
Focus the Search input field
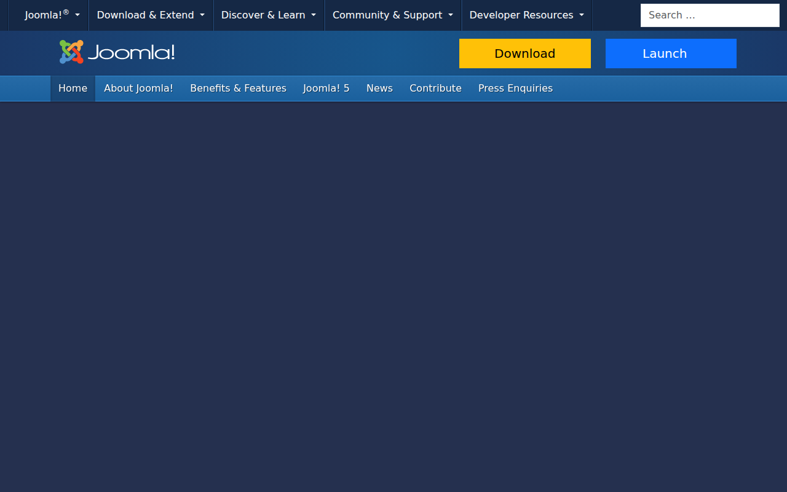pyautogui.click(x=710, y=15)
